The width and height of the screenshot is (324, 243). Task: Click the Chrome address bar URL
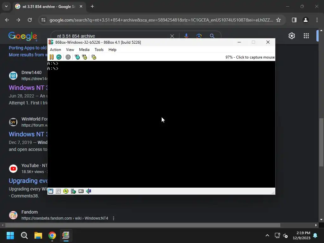(161, 20)
